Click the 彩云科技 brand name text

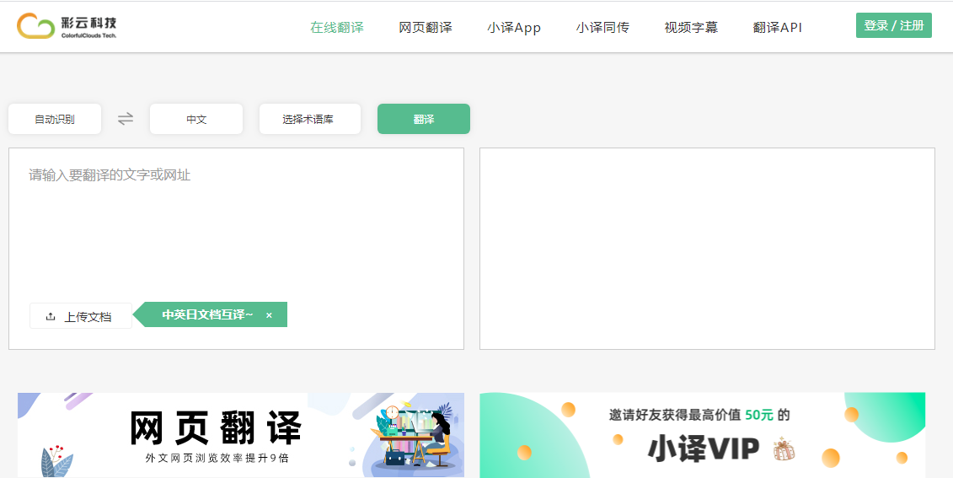(x=88, y=23)
